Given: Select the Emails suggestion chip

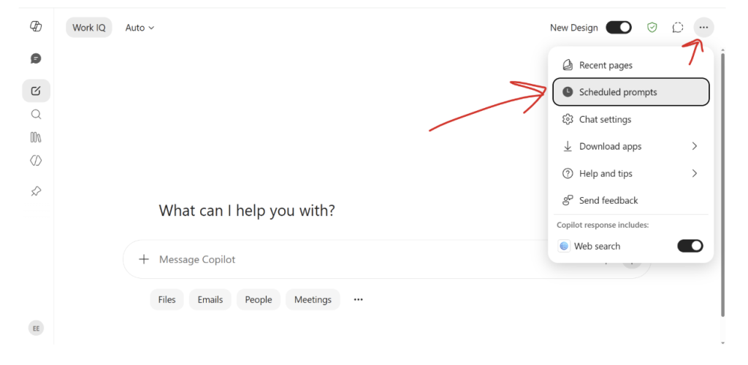Looking at the screenshot, I should [210, 300].
